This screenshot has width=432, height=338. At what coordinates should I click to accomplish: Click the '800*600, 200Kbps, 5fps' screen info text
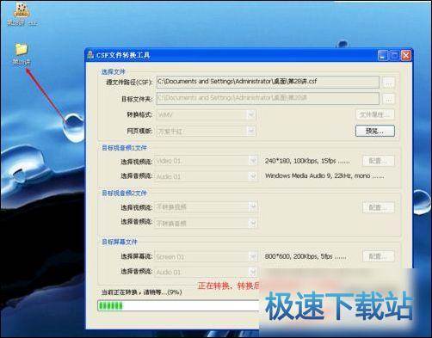click(305, 256)
